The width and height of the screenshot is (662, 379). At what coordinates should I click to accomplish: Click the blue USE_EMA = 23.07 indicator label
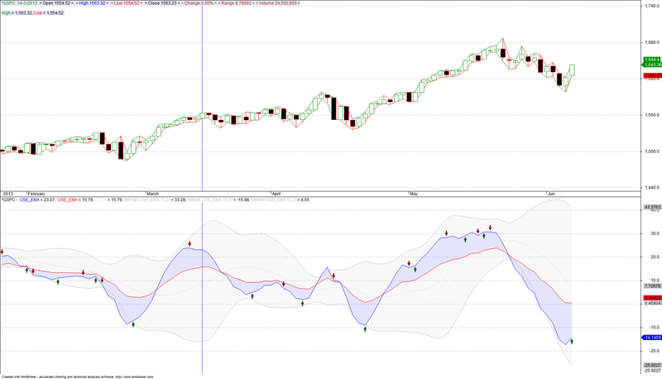tap(37, 199)
